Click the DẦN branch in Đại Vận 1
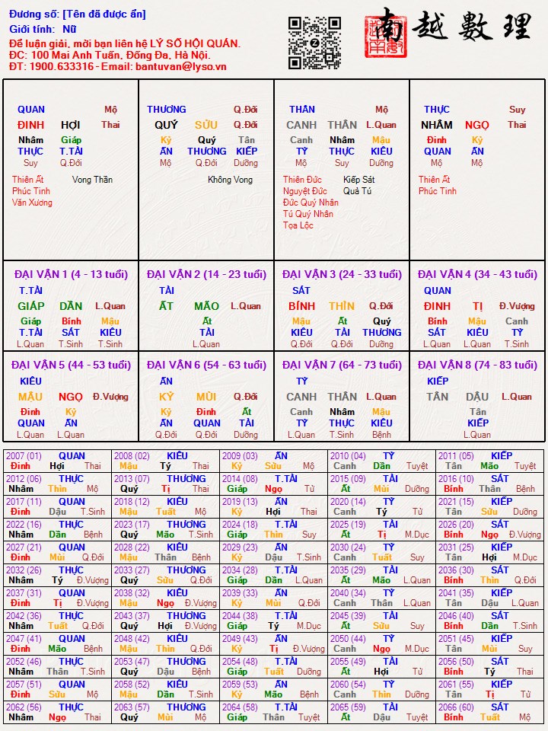 point(71,306)
